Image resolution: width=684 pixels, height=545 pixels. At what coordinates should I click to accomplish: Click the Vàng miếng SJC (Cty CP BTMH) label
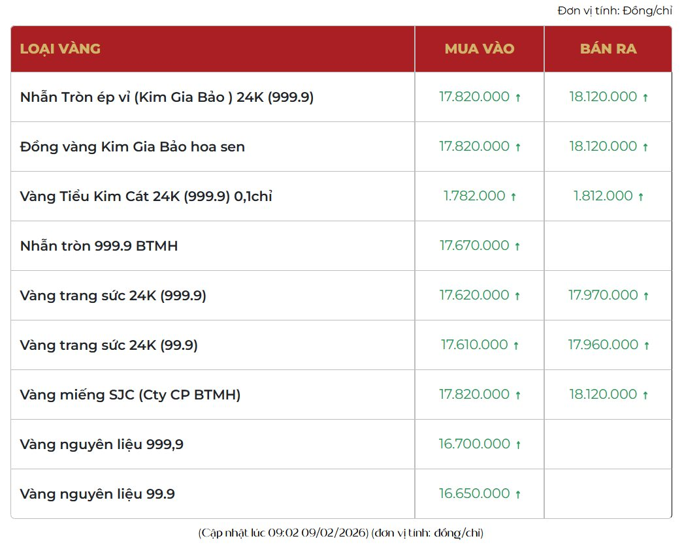129,394
